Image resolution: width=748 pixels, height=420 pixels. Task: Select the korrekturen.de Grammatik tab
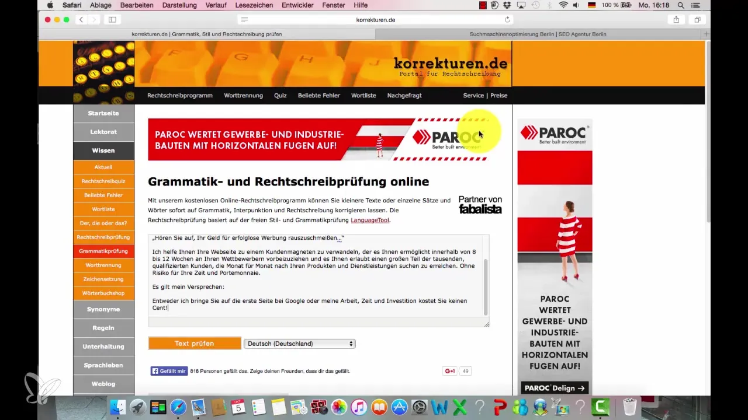[207, 34]
